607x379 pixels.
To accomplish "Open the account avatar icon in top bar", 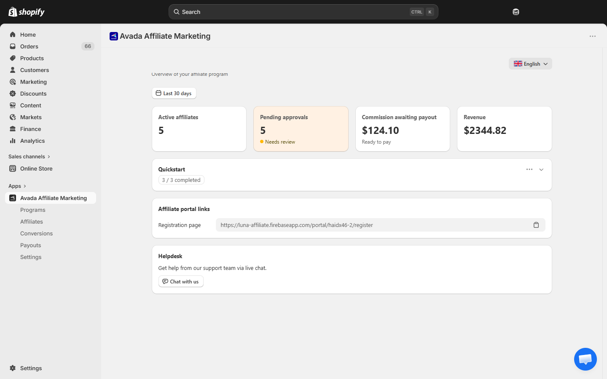I will 516,12.
